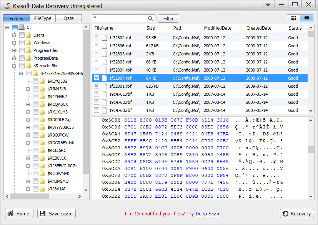The height and width of the screenshot is (225, 318).
Task: Expand the $RIKN3V8 folder node
Action: [x=28, y=89]
